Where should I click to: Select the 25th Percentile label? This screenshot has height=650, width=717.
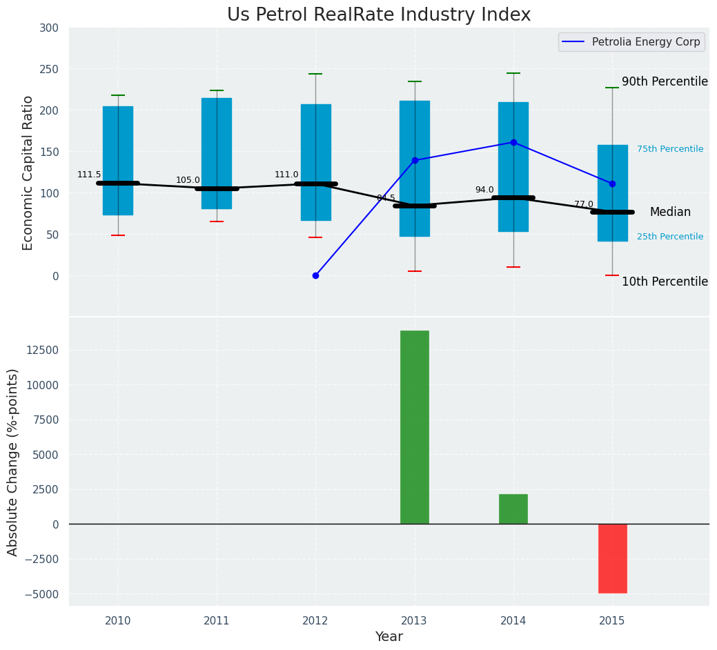[x=670, y=237]
